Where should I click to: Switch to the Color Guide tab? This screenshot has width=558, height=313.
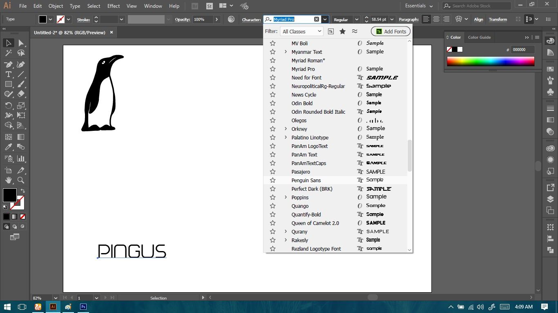pyautogui.click(x=479, y=37)
